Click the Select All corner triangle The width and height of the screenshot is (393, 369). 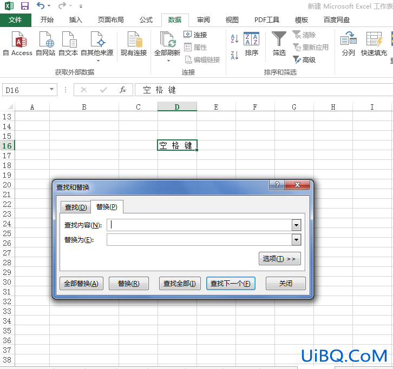[10, 107]
